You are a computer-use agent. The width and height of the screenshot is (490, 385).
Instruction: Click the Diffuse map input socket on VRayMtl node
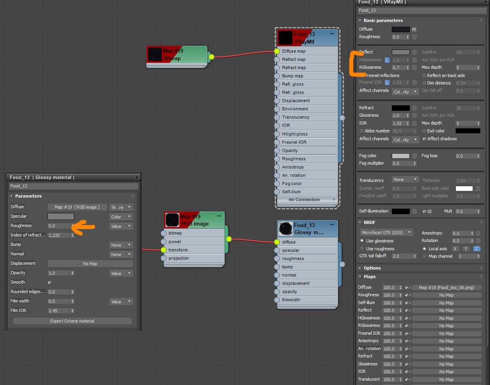[277, 51]
